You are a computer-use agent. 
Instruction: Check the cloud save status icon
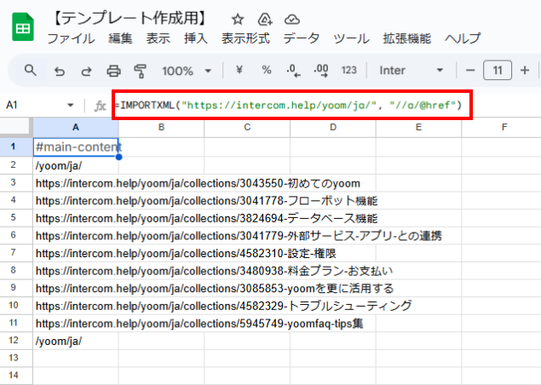coord(292,19)
